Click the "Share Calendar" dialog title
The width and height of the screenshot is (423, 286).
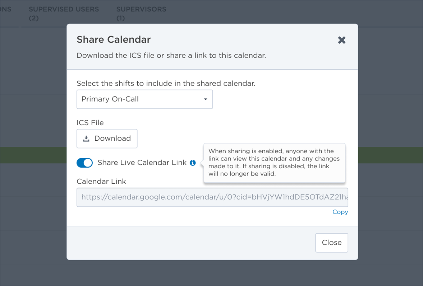point(114,39)
